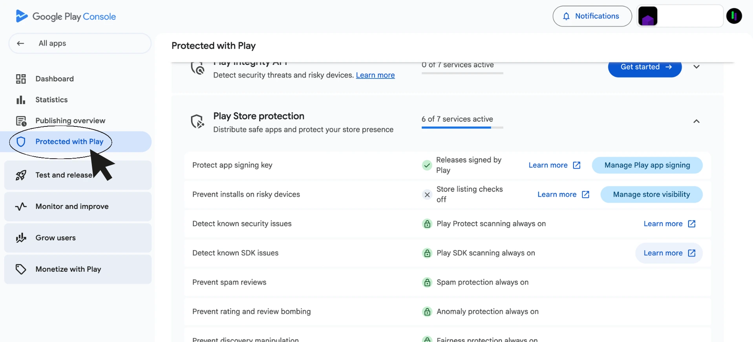The image size is (753, 342).
Task: Click the 6 of 7 services progress bar
Action: (x=462, y=128)
